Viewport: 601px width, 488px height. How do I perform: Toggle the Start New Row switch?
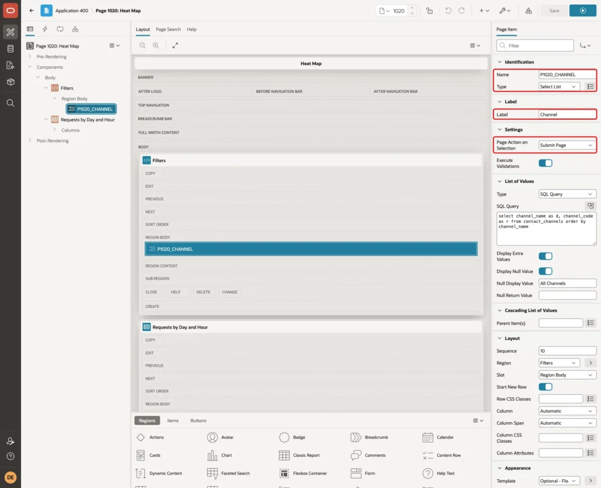pyautogui.click(x=545, y=387)
